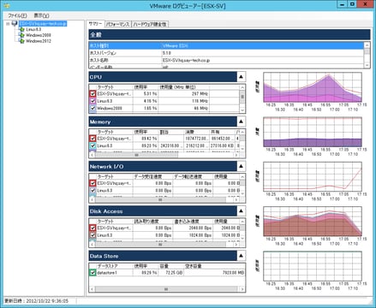This screenshot has height=308, width=376.
Task: Uncheck Linux6.3 in the Memory table
Action: (x=93, y=145)
